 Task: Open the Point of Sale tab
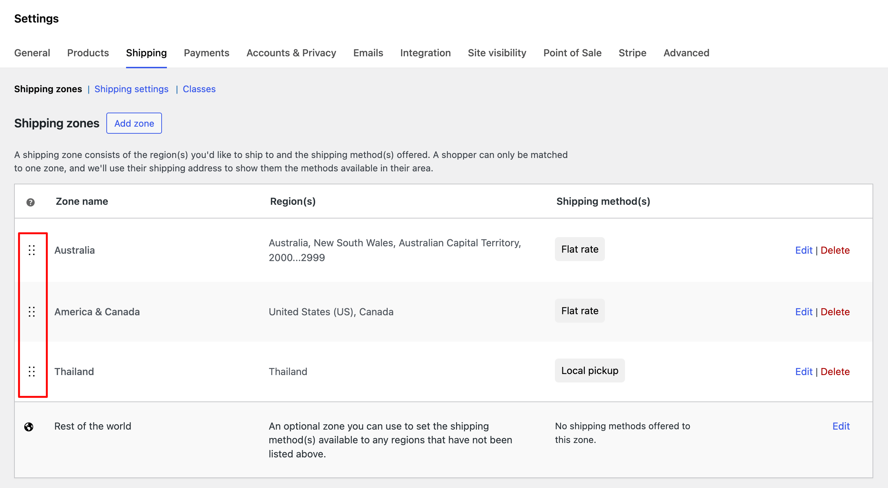click(x=572, y=53)
